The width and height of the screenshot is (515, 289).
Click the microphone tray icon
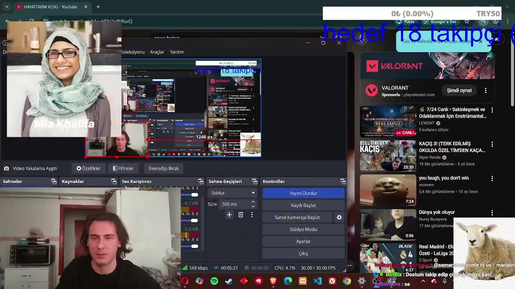(x=445, y=281)
